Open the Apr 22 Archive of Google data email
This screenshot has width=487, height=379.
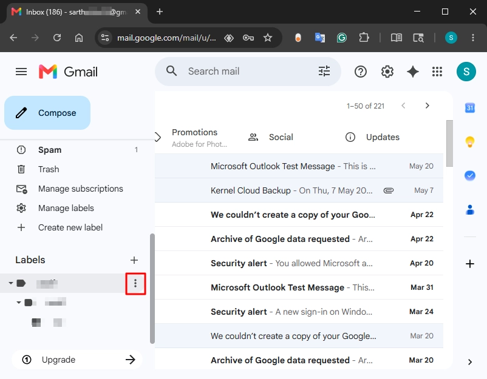pyautogui.click(x=299, y=238)
